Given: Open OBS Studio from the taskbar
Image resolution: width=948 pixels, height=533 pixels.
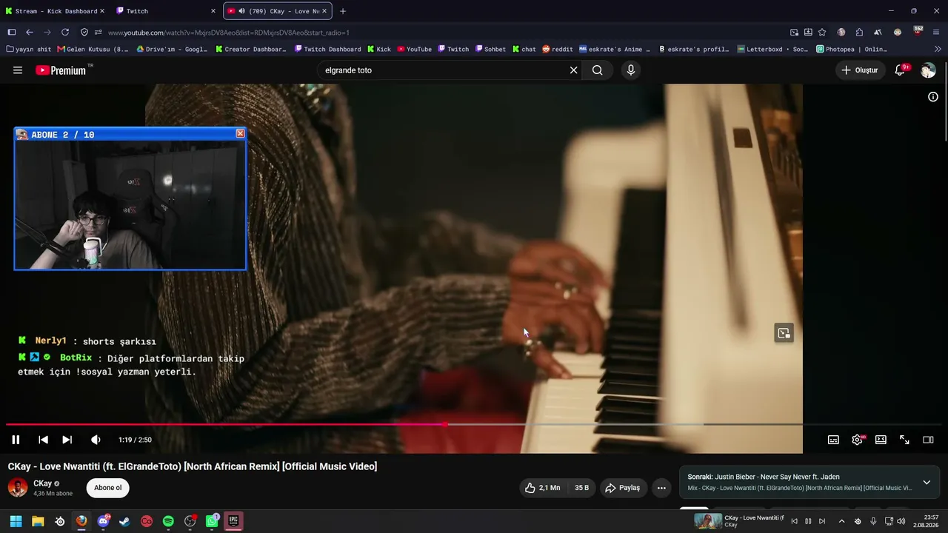Looking at the screenshot, I should (190, 521).
